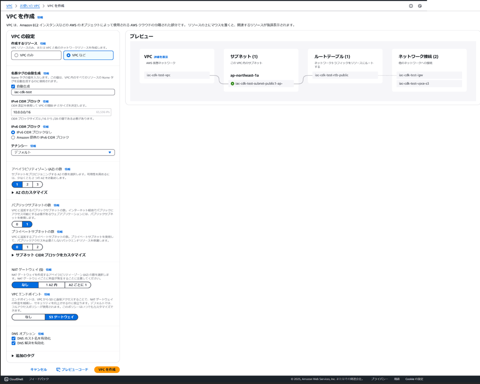The height and width of the screenshot is (384, 480).
Task: Open the info panel icon in header
Action: [411, 6]
